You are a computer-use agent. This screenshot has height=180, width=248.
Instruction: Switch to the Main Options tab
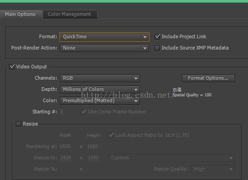[x=20, y=14]
